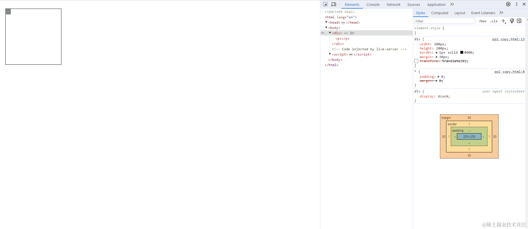Screen dimensions: 528x229
Task: Open the Application tab
Action: click(436, 4)
